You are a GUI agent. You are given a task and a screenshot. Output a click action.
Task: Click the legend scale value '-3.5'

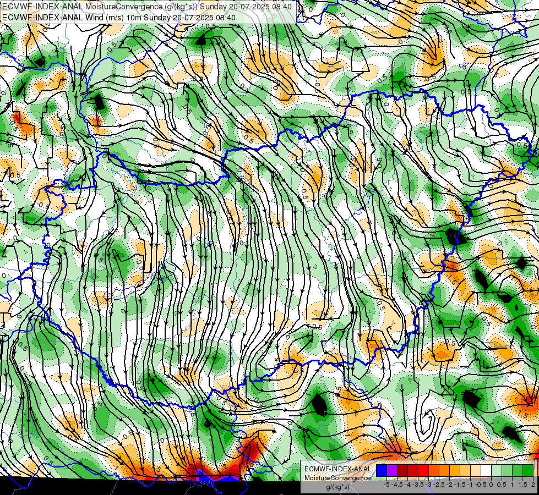418,485
